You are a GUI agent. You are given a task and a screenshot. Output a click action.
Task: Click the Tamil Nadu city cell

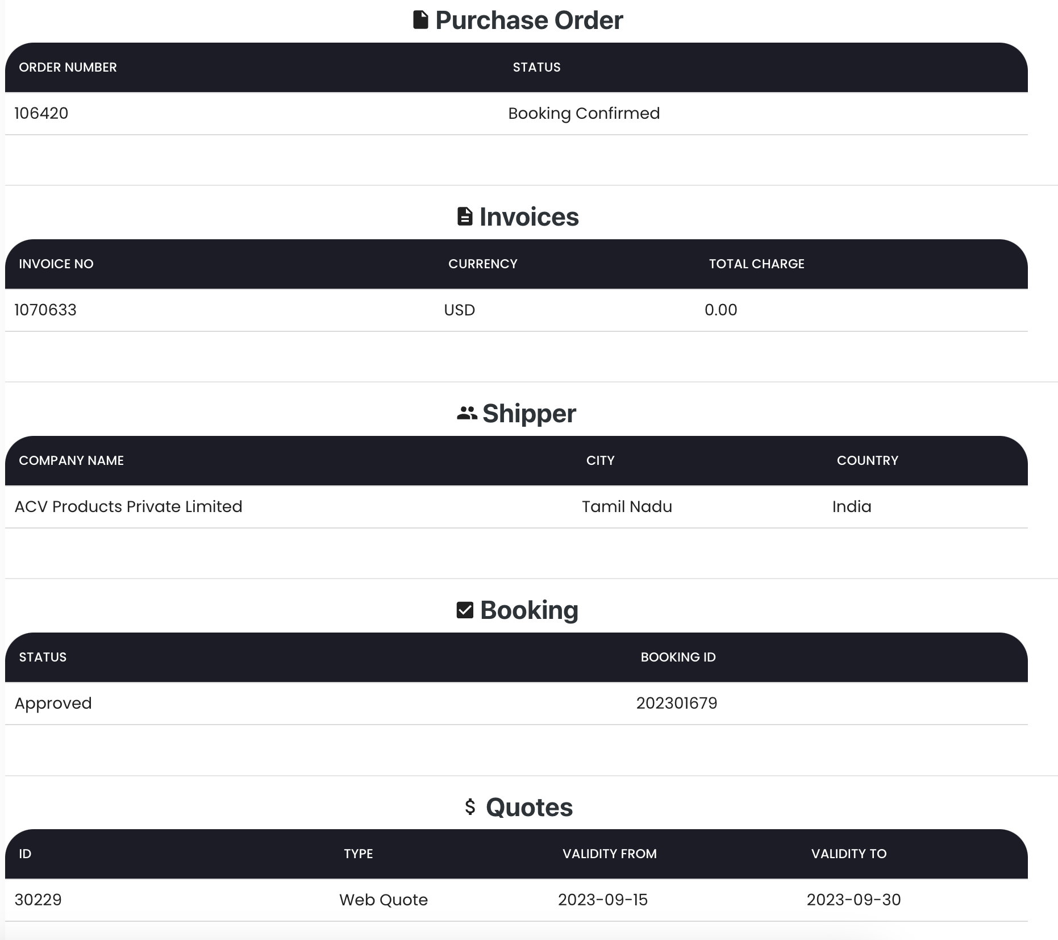coord(627,507)
